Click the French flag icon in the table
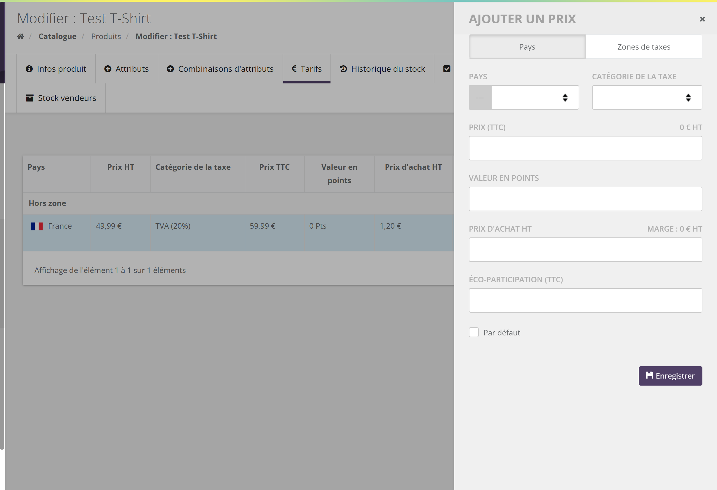The width and height of the screenshot is (717, 490). (37, 226)
